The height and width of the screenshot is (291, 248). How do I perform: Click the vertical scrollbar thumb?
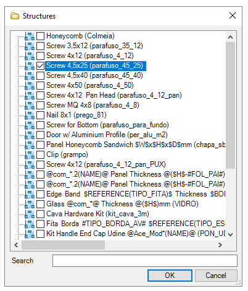click(x=231, y=106)
